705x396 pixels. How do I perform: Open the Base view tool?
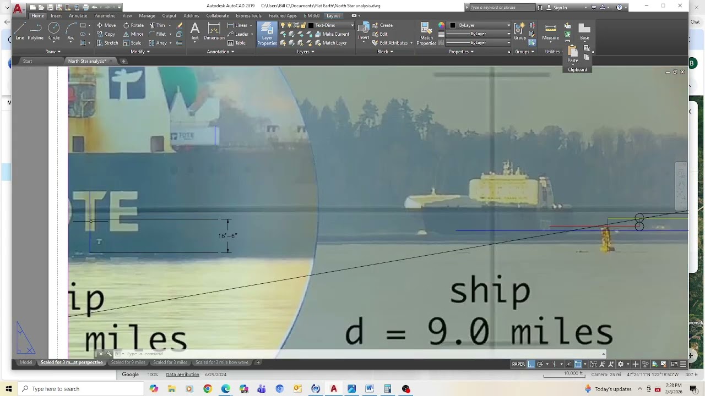pos(584,31)
